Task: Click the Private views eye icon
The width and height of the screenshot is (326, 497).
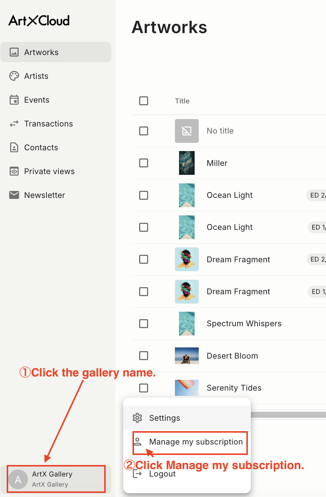Action: 14,171
